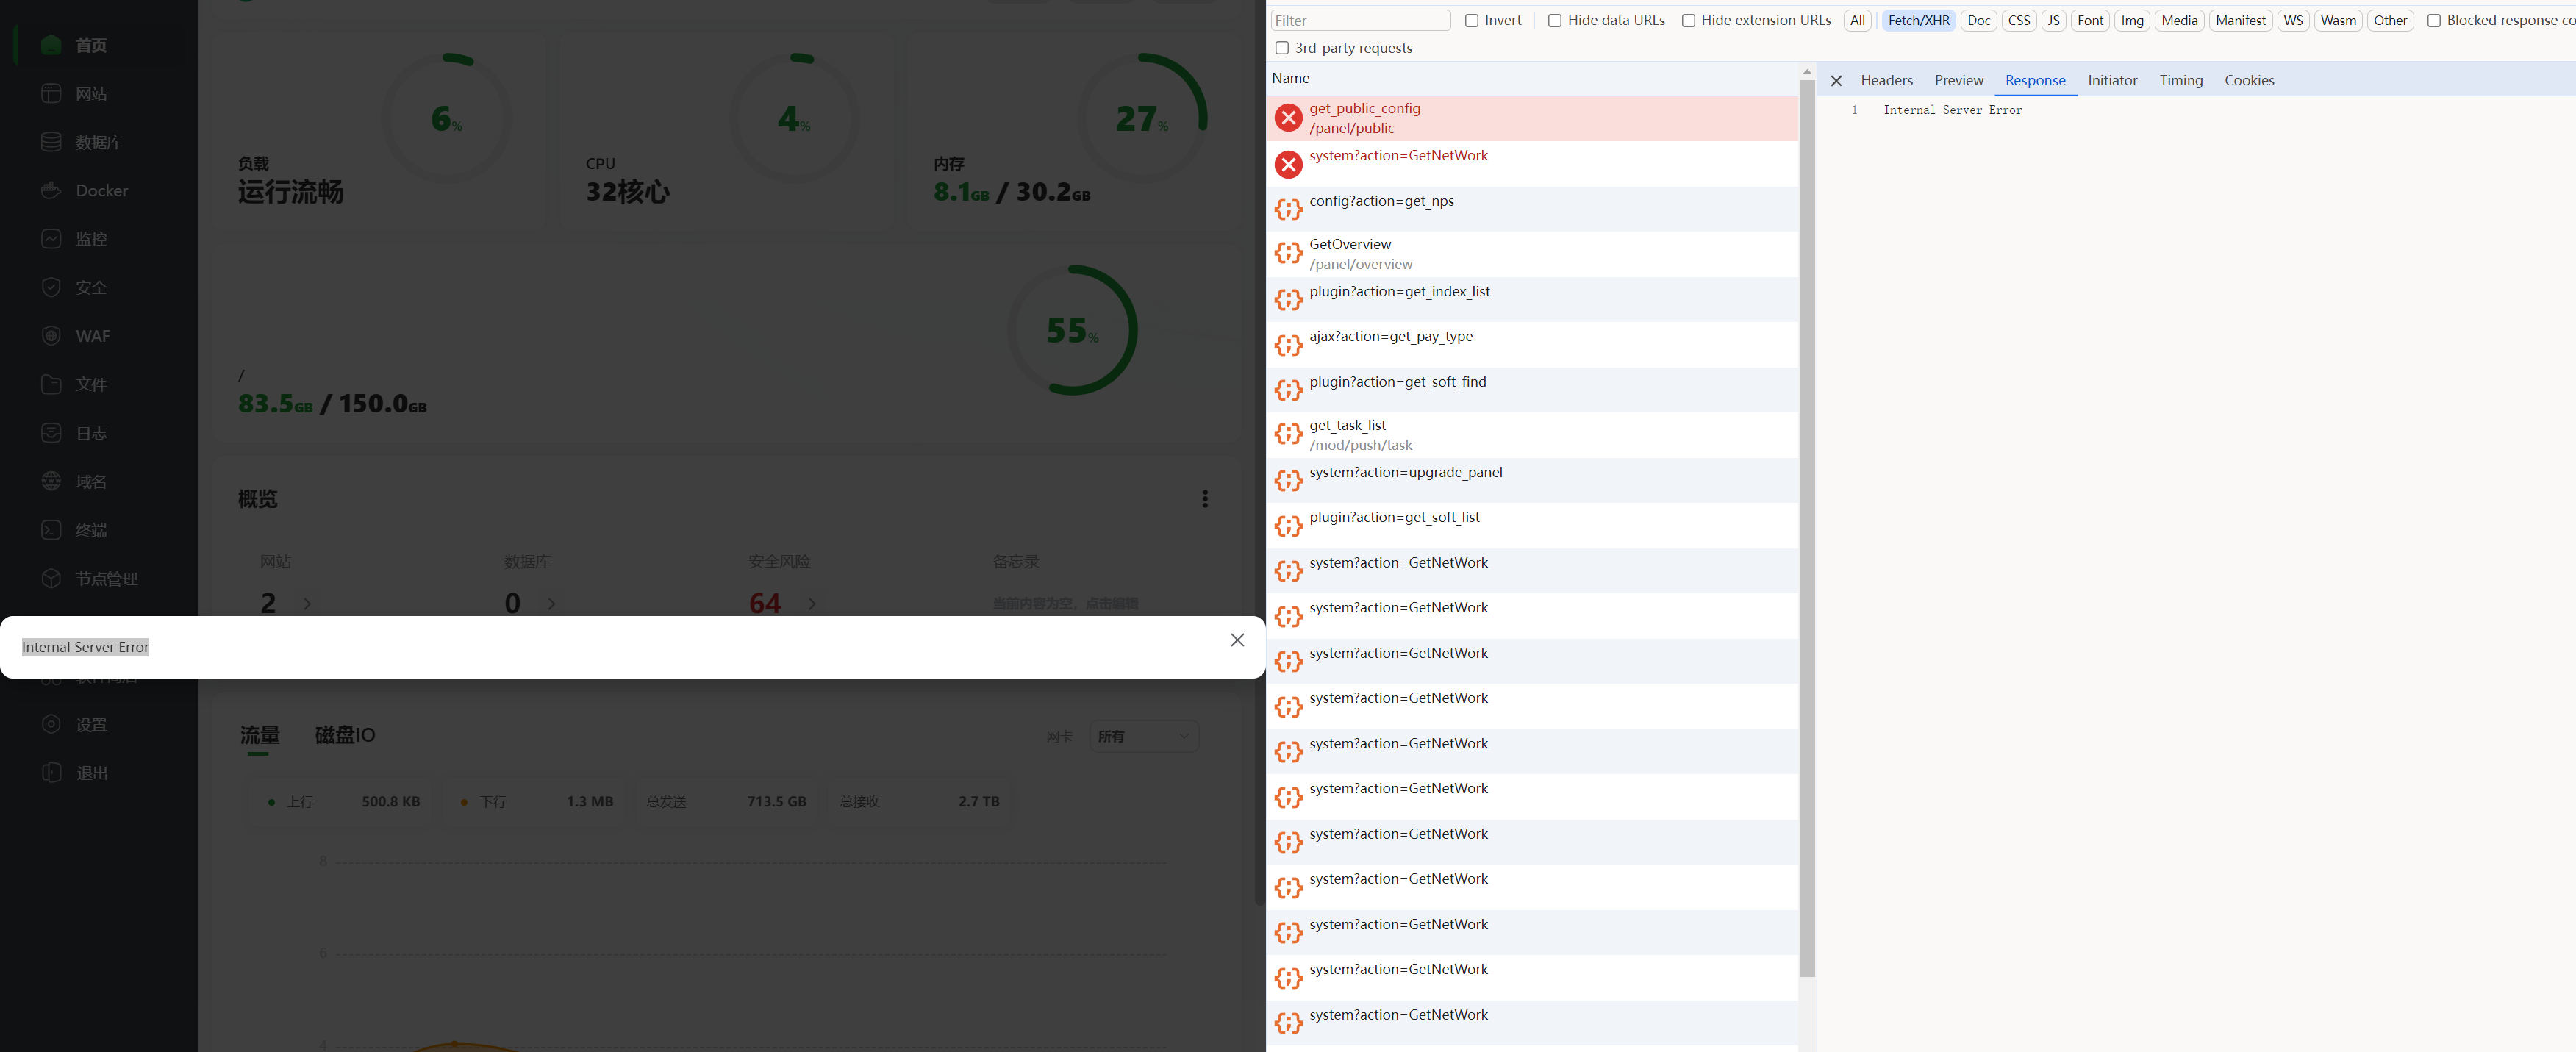Viewport: 2576px width, 1052px height.
Task: Enable the Invert filter checkbox
Action: click(x=1471, y=21)
